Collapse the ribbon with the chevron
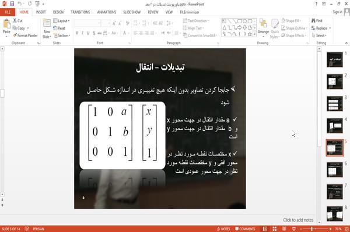 (x=346, y=43)
